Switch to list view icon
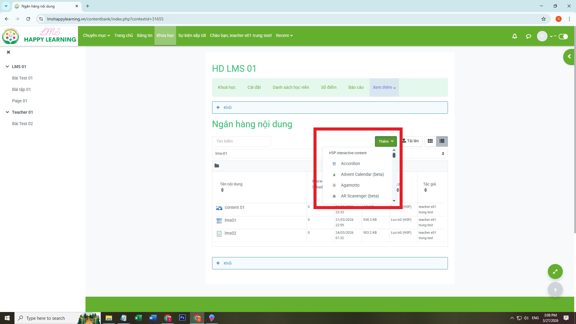The image size is (576, 324). click(442, 141)
